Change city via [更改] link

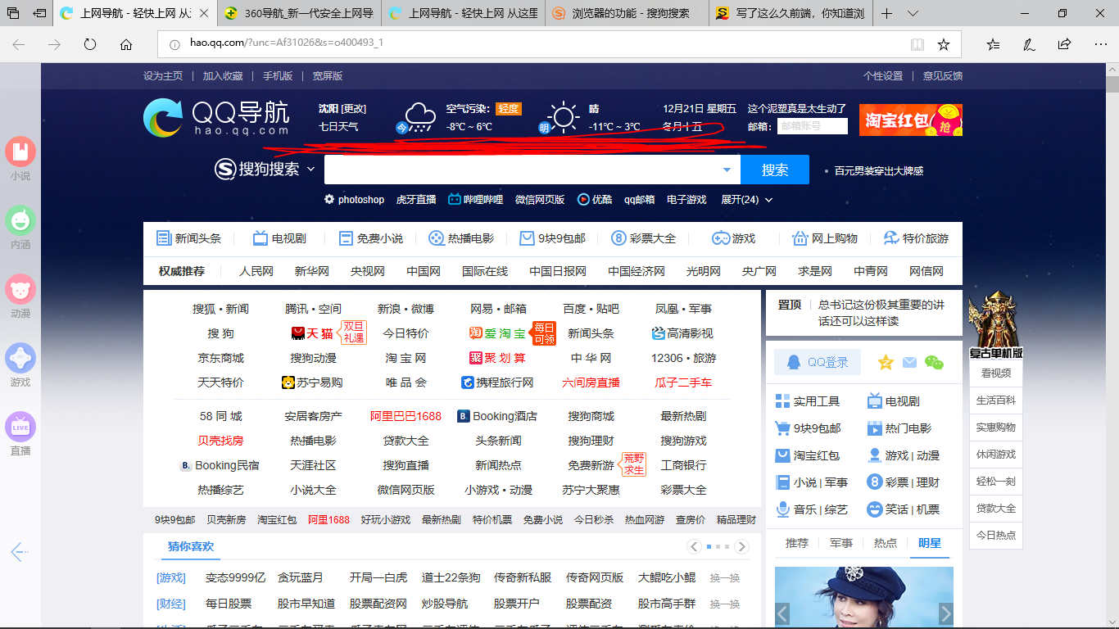[354, 109]
